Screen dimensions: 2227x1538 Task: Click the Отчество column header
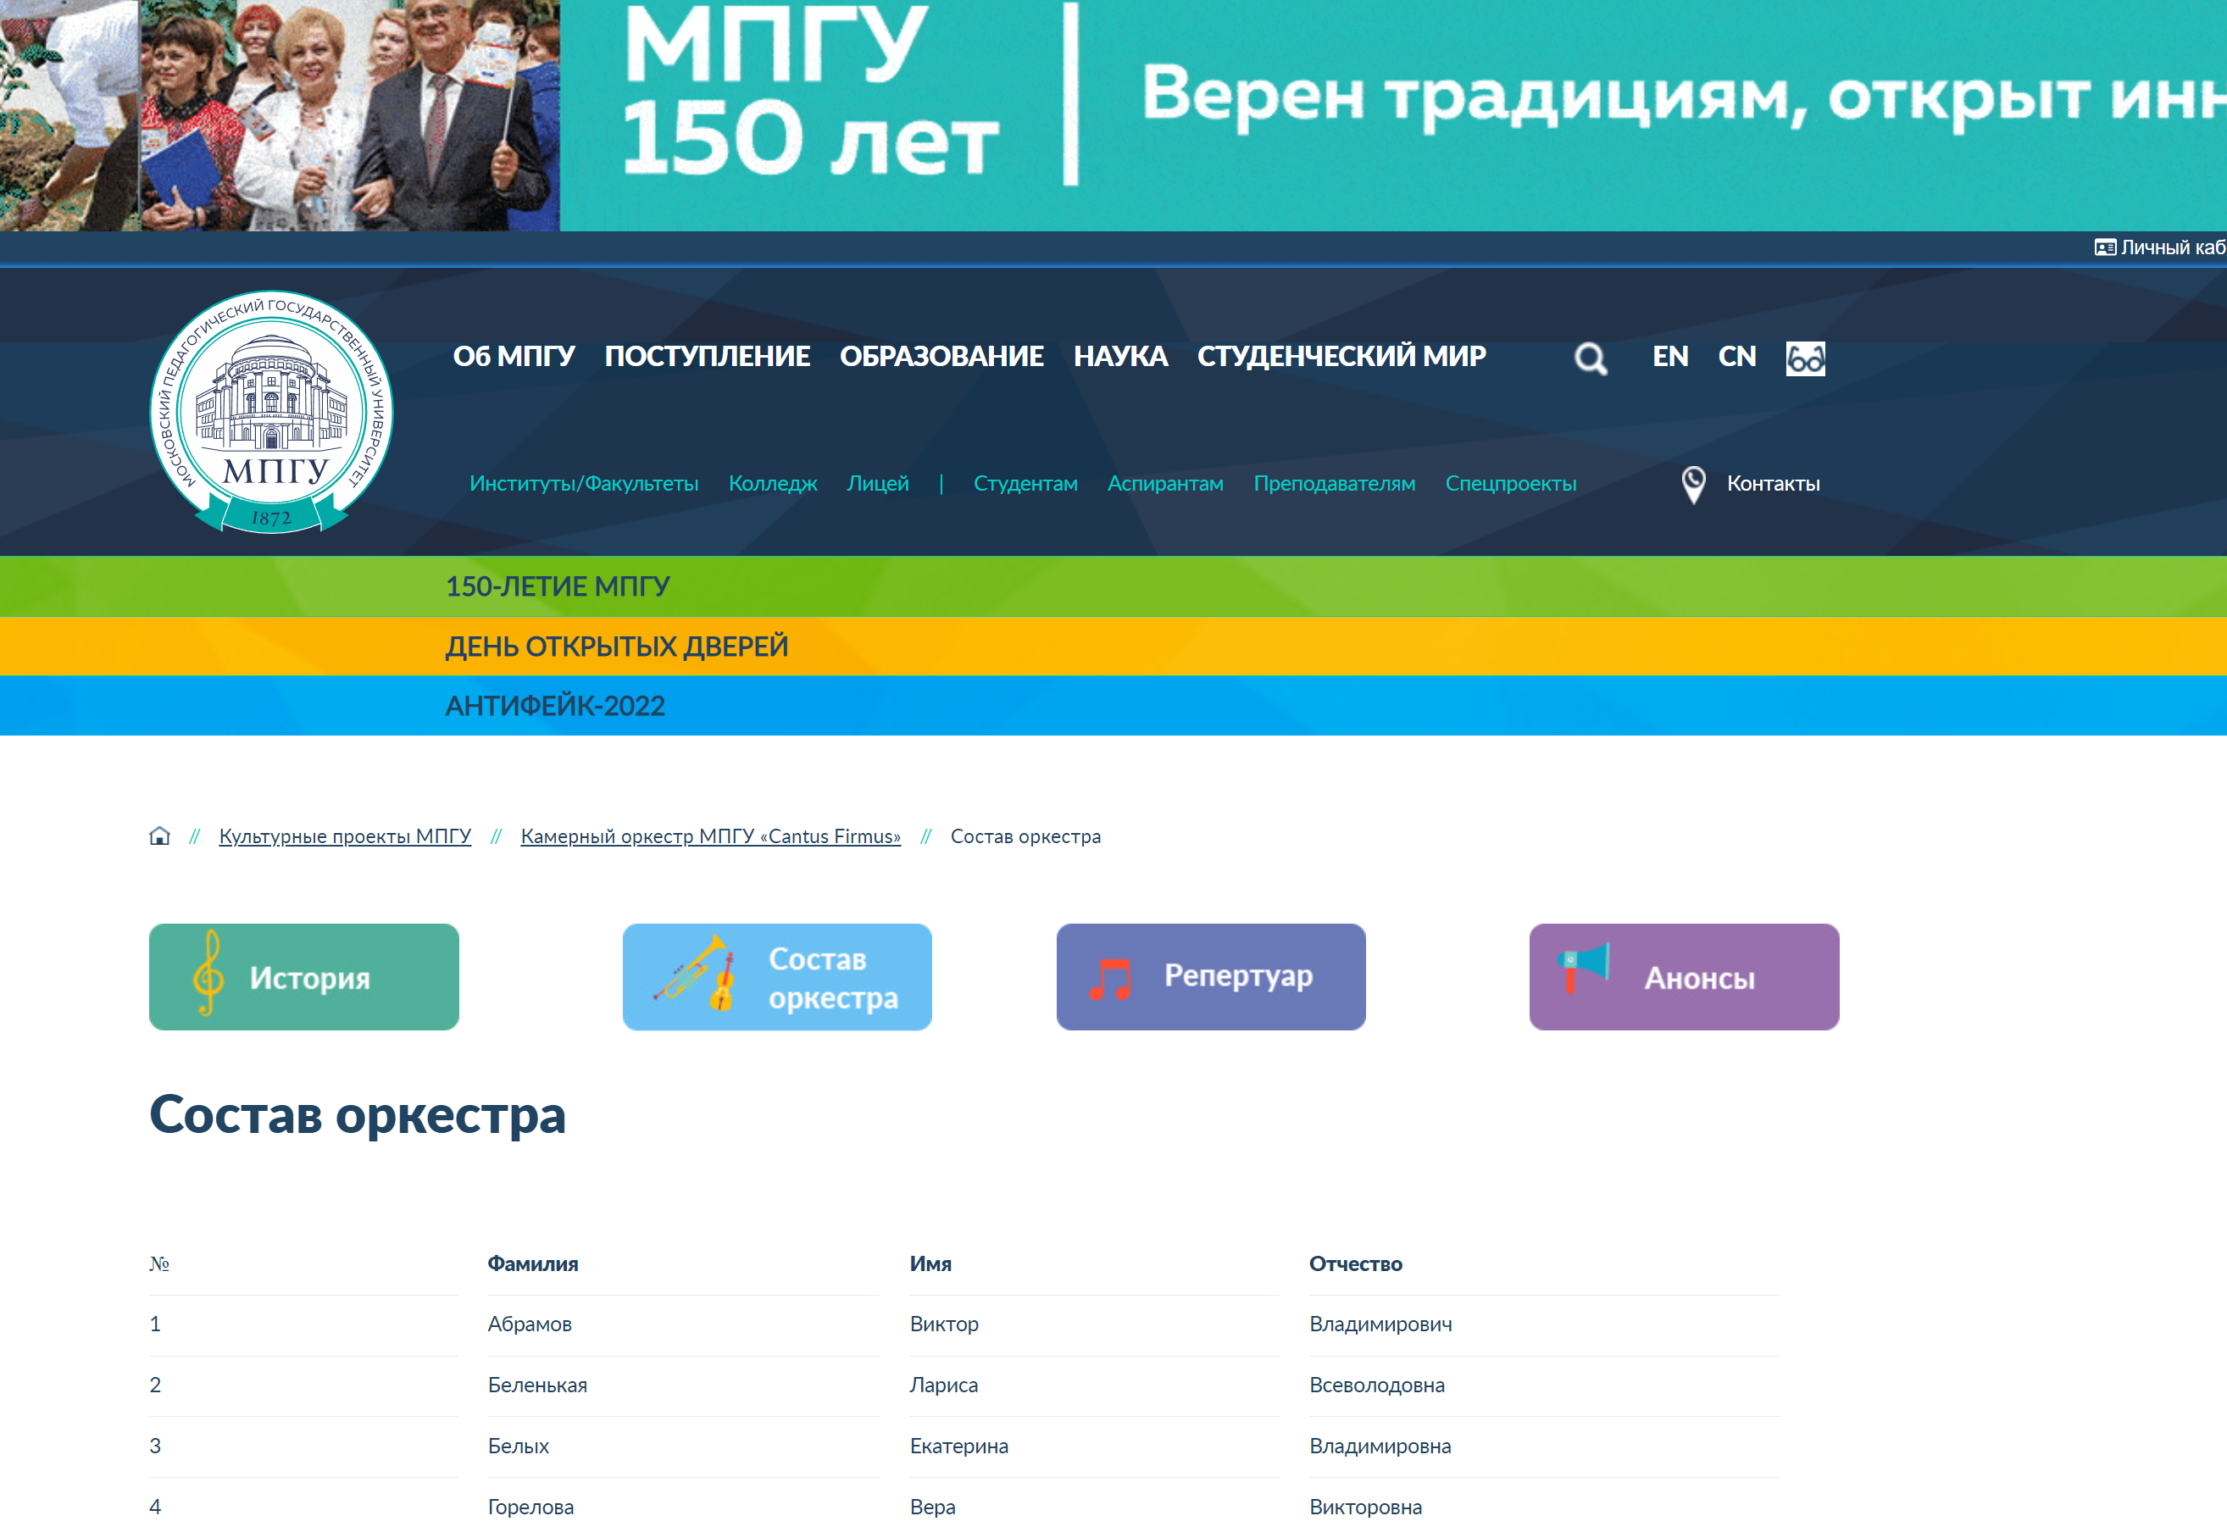coord(1355,1264)
